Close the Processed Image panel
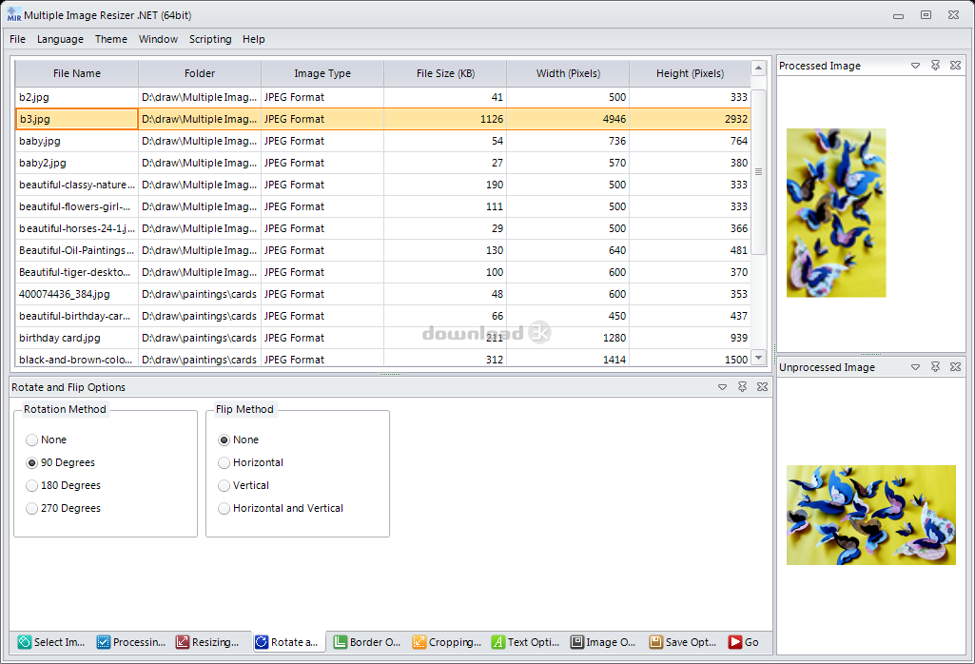This screenshot has height=664, width=975. coord(956,66)
